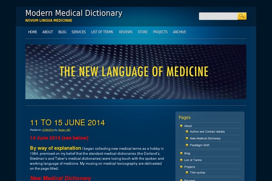Click the By way of explanation heading
The image size is (272, 181).
pyautogui.click(x=55, y=148)
